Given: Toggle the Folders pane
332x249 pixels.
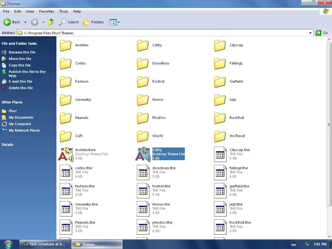Looking at the screenshot, I should click(93, 22).
